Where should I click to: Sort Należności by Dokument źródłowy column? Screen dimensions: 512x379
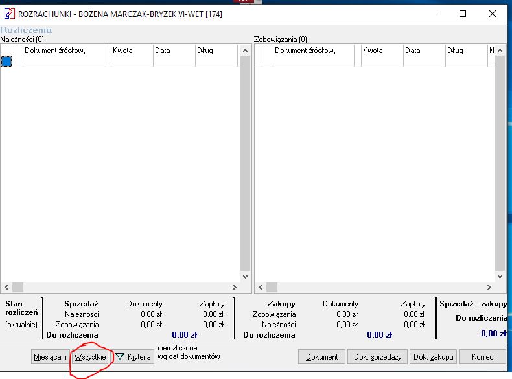click(63, 51)
